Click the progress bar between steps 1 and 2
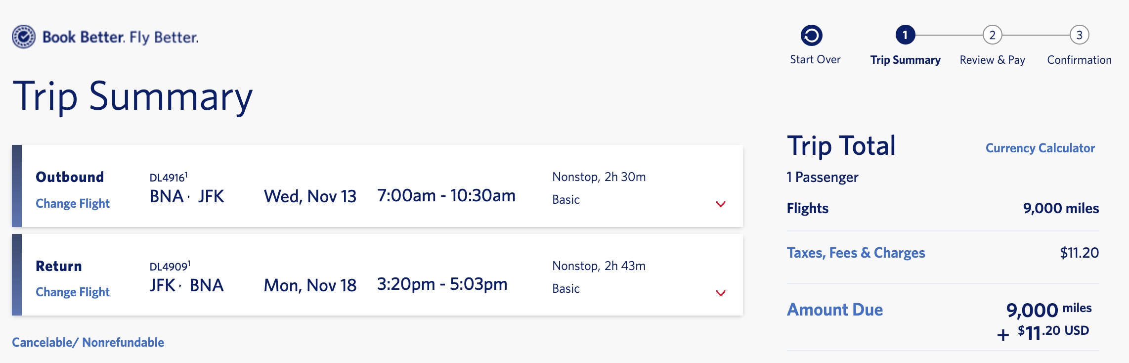Viewport: 1129px width, 363px height. click(x=949, y=36)
